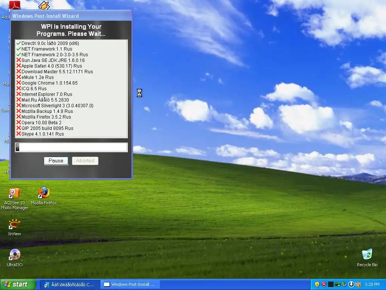Screen dimensions: 386x290
Task: Select the 'Download Master 5.5.12.1171 Rus' entry
Action: point(57,71)
